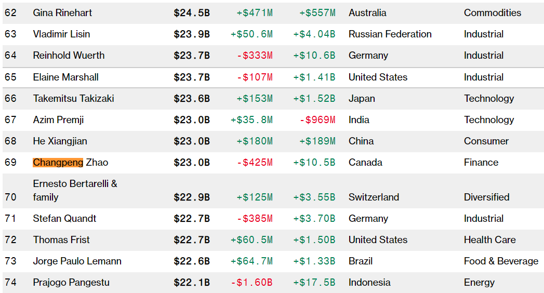Open Gina Rinehart's profile link
The height and width of the screenshot is (293, 544).
(x=62, y=12)
